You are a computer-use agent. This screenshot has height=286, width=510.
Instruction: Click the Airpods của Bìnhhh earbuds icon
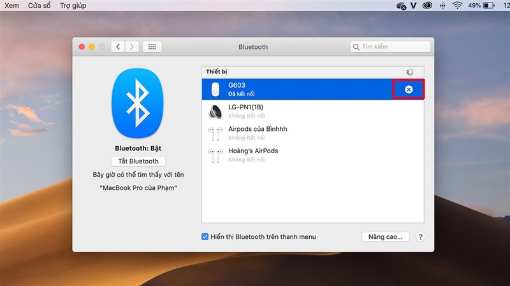point(215,133)
